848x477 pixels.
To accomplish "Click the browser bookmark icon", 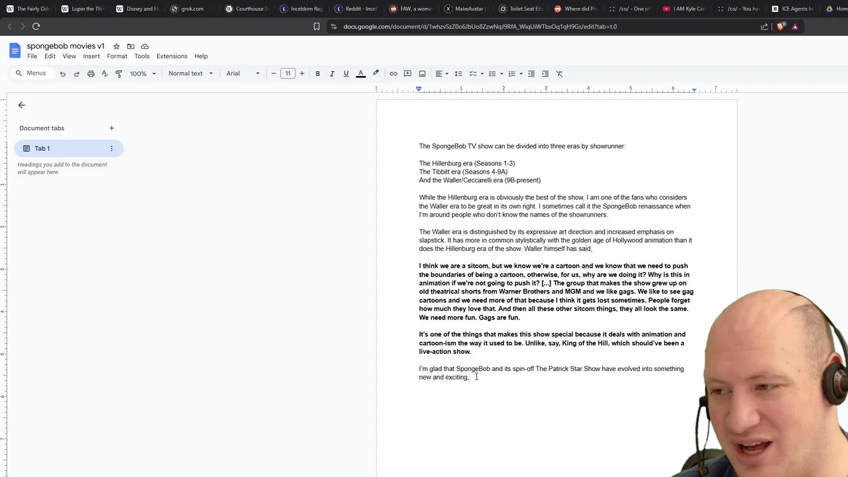I will coord(317,26).
